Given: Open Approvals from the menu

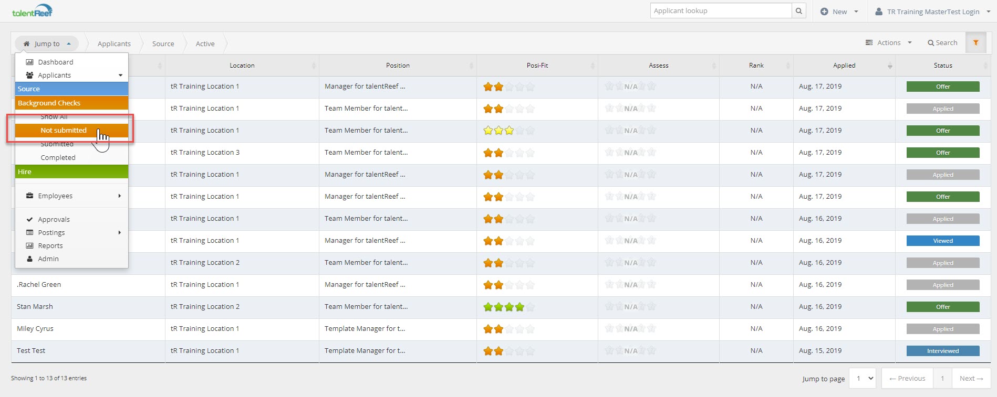Looking at the screenshot, I should [54, 219].
